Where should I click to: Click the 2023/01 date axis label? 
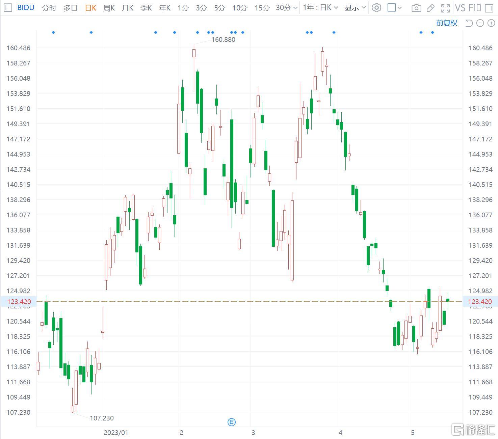pos(116,433)
